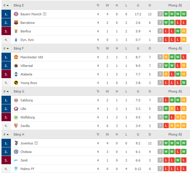
Task: Click the Barcelona club crest
Action: tap(16, 23)
